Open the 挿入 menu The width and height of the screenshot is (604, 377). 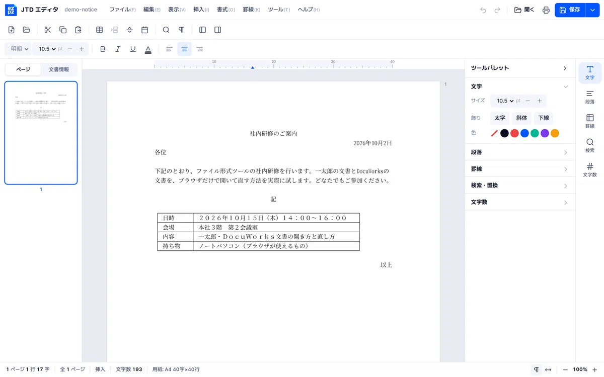click(201, 10)
